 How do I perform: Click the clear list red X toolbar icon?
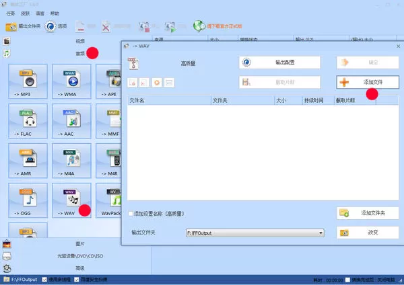pos(106,26)
